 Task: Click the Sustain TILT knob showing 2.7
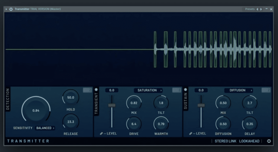click(x=250, y=103)
